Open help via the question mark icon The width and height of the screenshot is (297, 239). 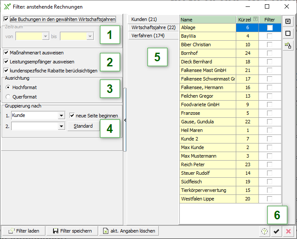click(x=265, y=231)
